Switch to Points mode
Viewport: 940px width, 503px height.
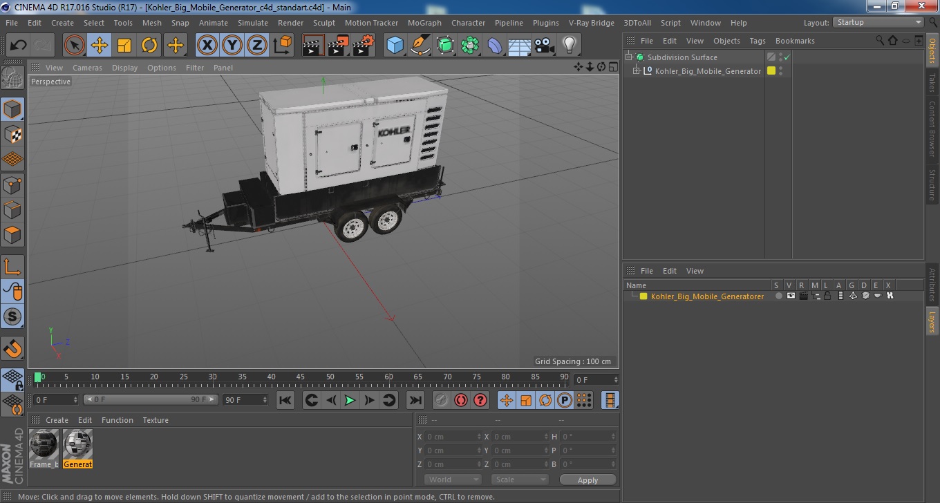tap(12, 184)
